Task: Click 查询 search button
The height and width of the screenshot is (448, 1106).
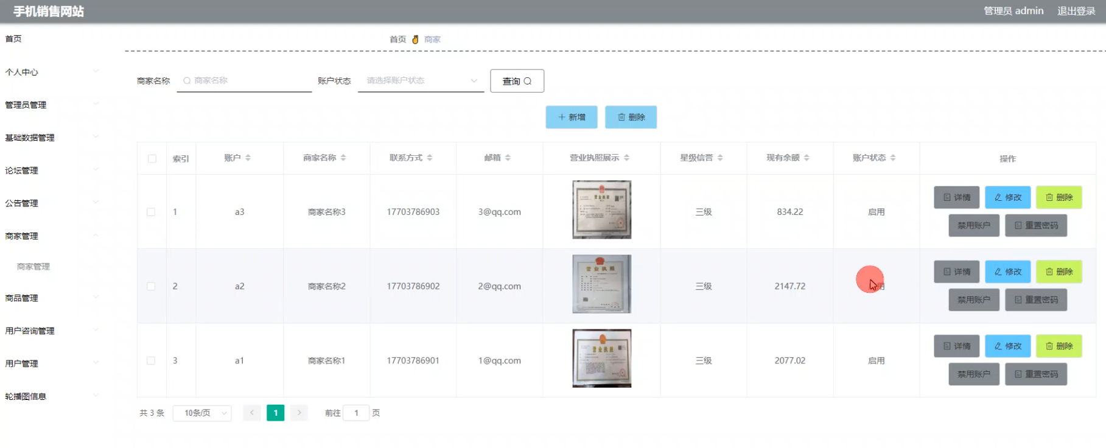Action: (x=517, y=81)
